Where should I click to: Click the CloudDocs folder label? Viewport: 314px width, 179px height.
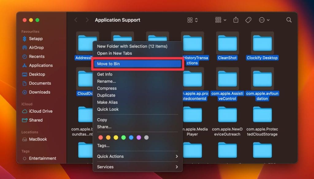[85, 93]
